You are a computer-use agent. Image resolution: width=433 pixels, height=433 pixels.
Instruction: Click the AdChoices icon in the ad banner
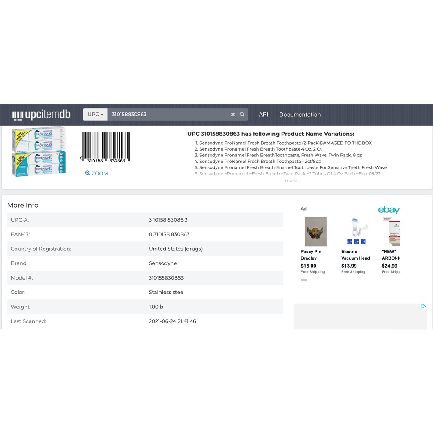click(423, 306)
